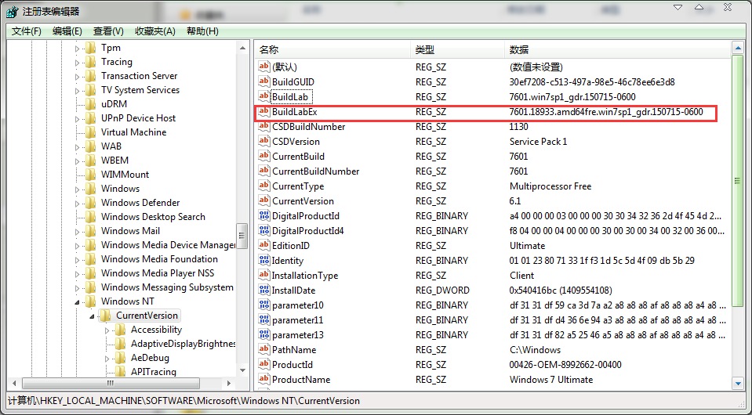Expand the Accessibility subkey arrow
The image size is (752, 415).
[x=107, y=330]
